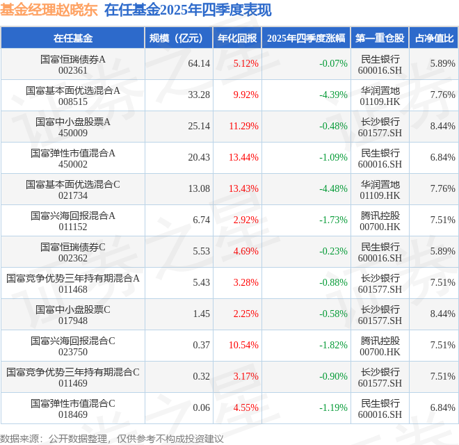Click the scale value 25.14
The image size is (459, 445).
tap(199, 126)
